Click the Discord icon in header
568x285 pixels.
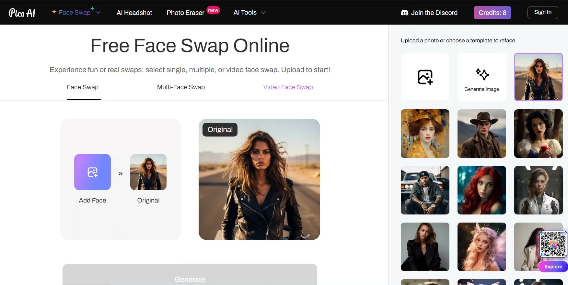[x=404, y=13]
